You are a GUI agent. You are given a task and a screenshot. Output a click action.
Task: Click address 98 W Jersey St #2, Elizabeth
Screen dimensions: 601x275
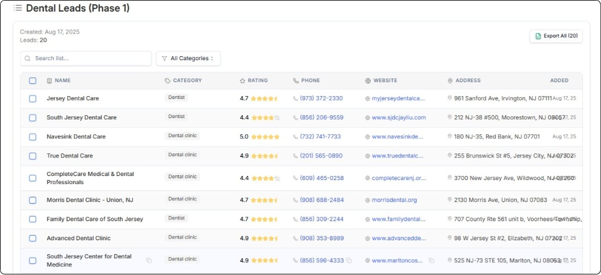(508, 239)
